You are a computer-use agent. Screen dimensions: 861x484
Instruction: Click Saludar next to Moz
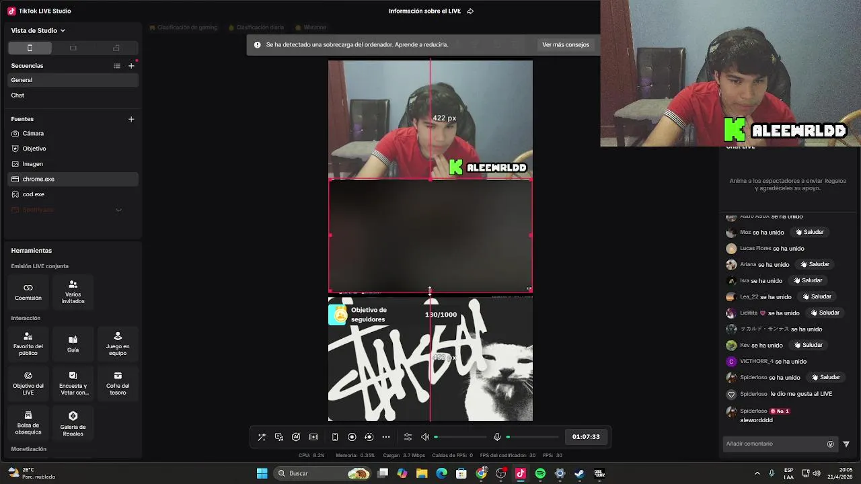click(809, 232)
